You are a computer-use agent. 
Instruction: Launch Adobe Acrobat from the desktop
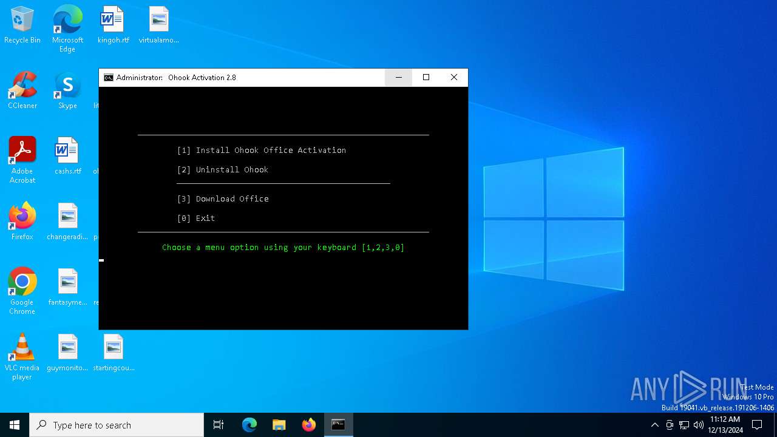pos(22,160)
